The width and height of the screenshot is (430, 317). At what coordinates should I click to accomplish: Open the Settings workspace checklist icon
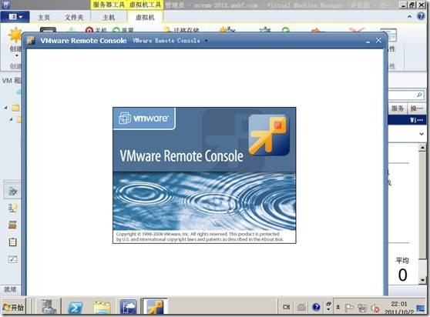click(x=12, y=259)
